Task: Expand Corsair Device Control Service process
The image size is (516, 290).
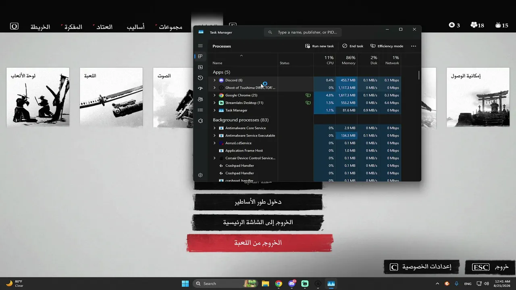Action: 214,158
